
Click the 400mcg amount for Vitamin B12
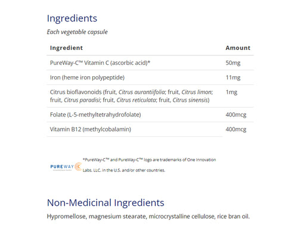point(236,129)
